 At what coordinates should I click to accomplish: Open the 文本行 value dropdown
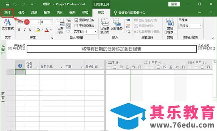pyautogui.click(x=95, y=32)
